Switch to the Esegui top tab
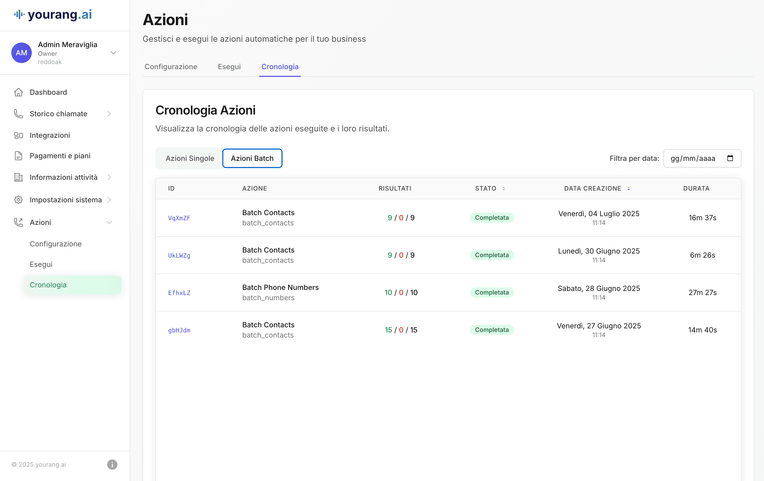 [229, 67]
